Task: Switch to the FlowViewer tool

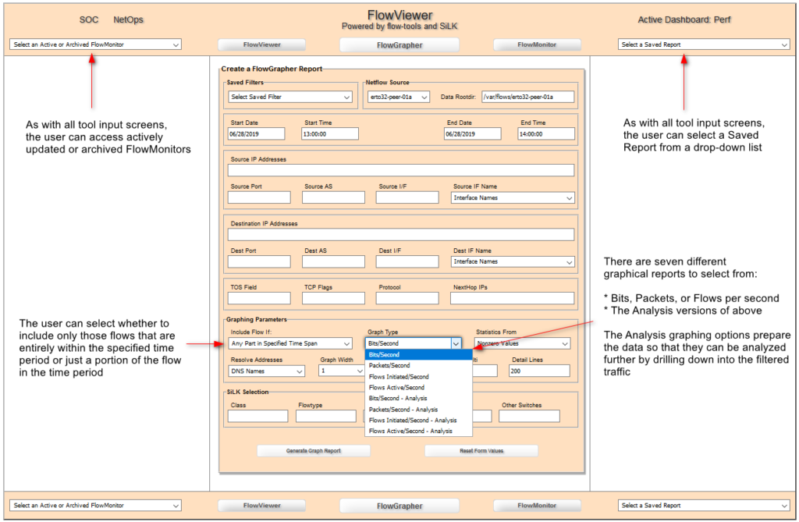Action: click(261, 44)
